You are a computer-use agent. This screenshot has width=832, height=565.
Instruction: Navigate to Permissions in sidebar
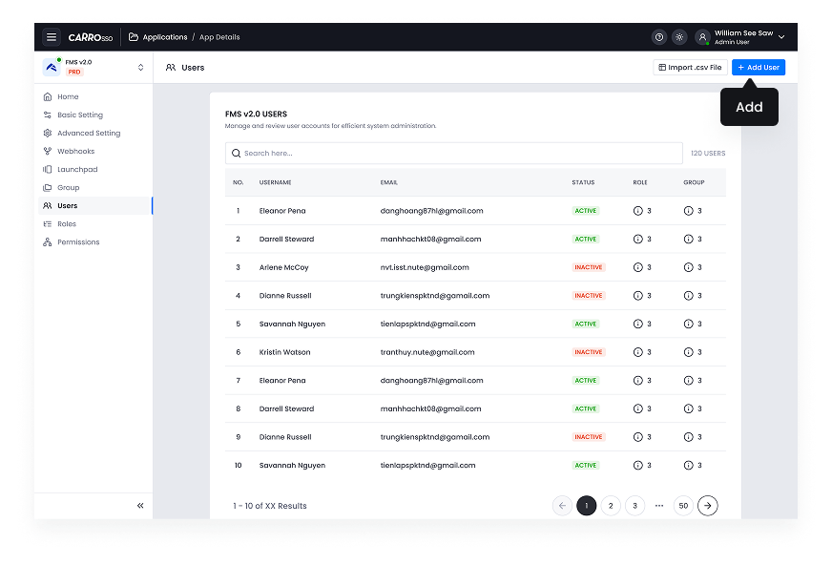click(78, 241)
